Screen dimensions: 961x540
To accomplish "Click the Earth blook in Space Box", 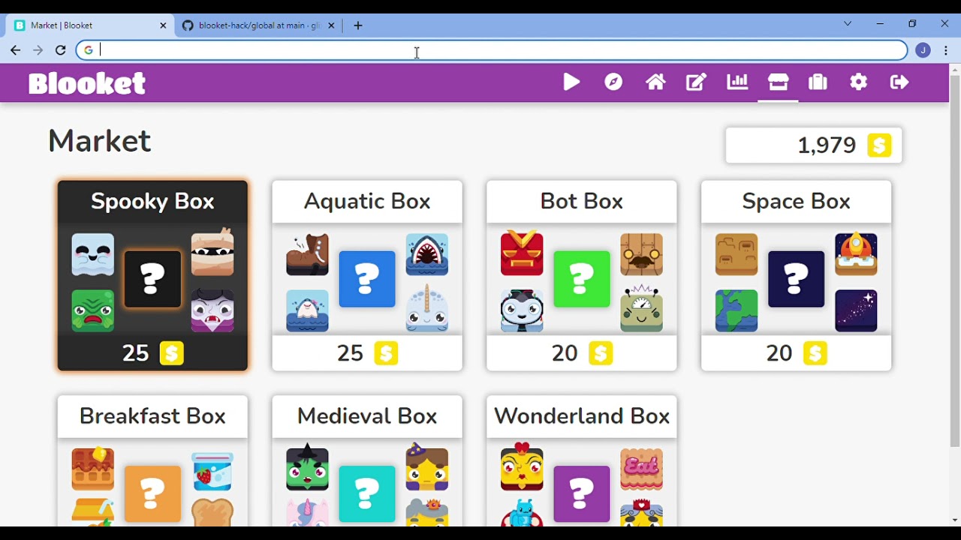I will (x=737, y=310).
